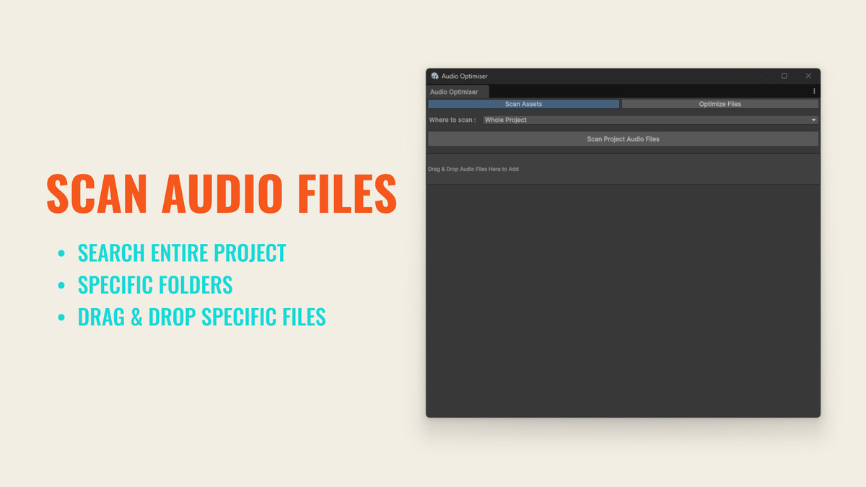Click the dropdown arrow beside Whole Project
Viewport: 866px width, 487px height.
point(813,119)
